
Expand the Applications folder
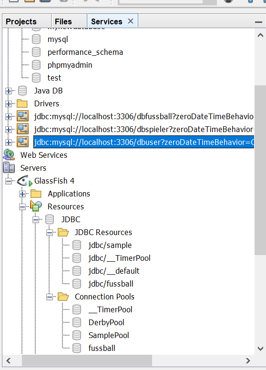click(22, 194)
